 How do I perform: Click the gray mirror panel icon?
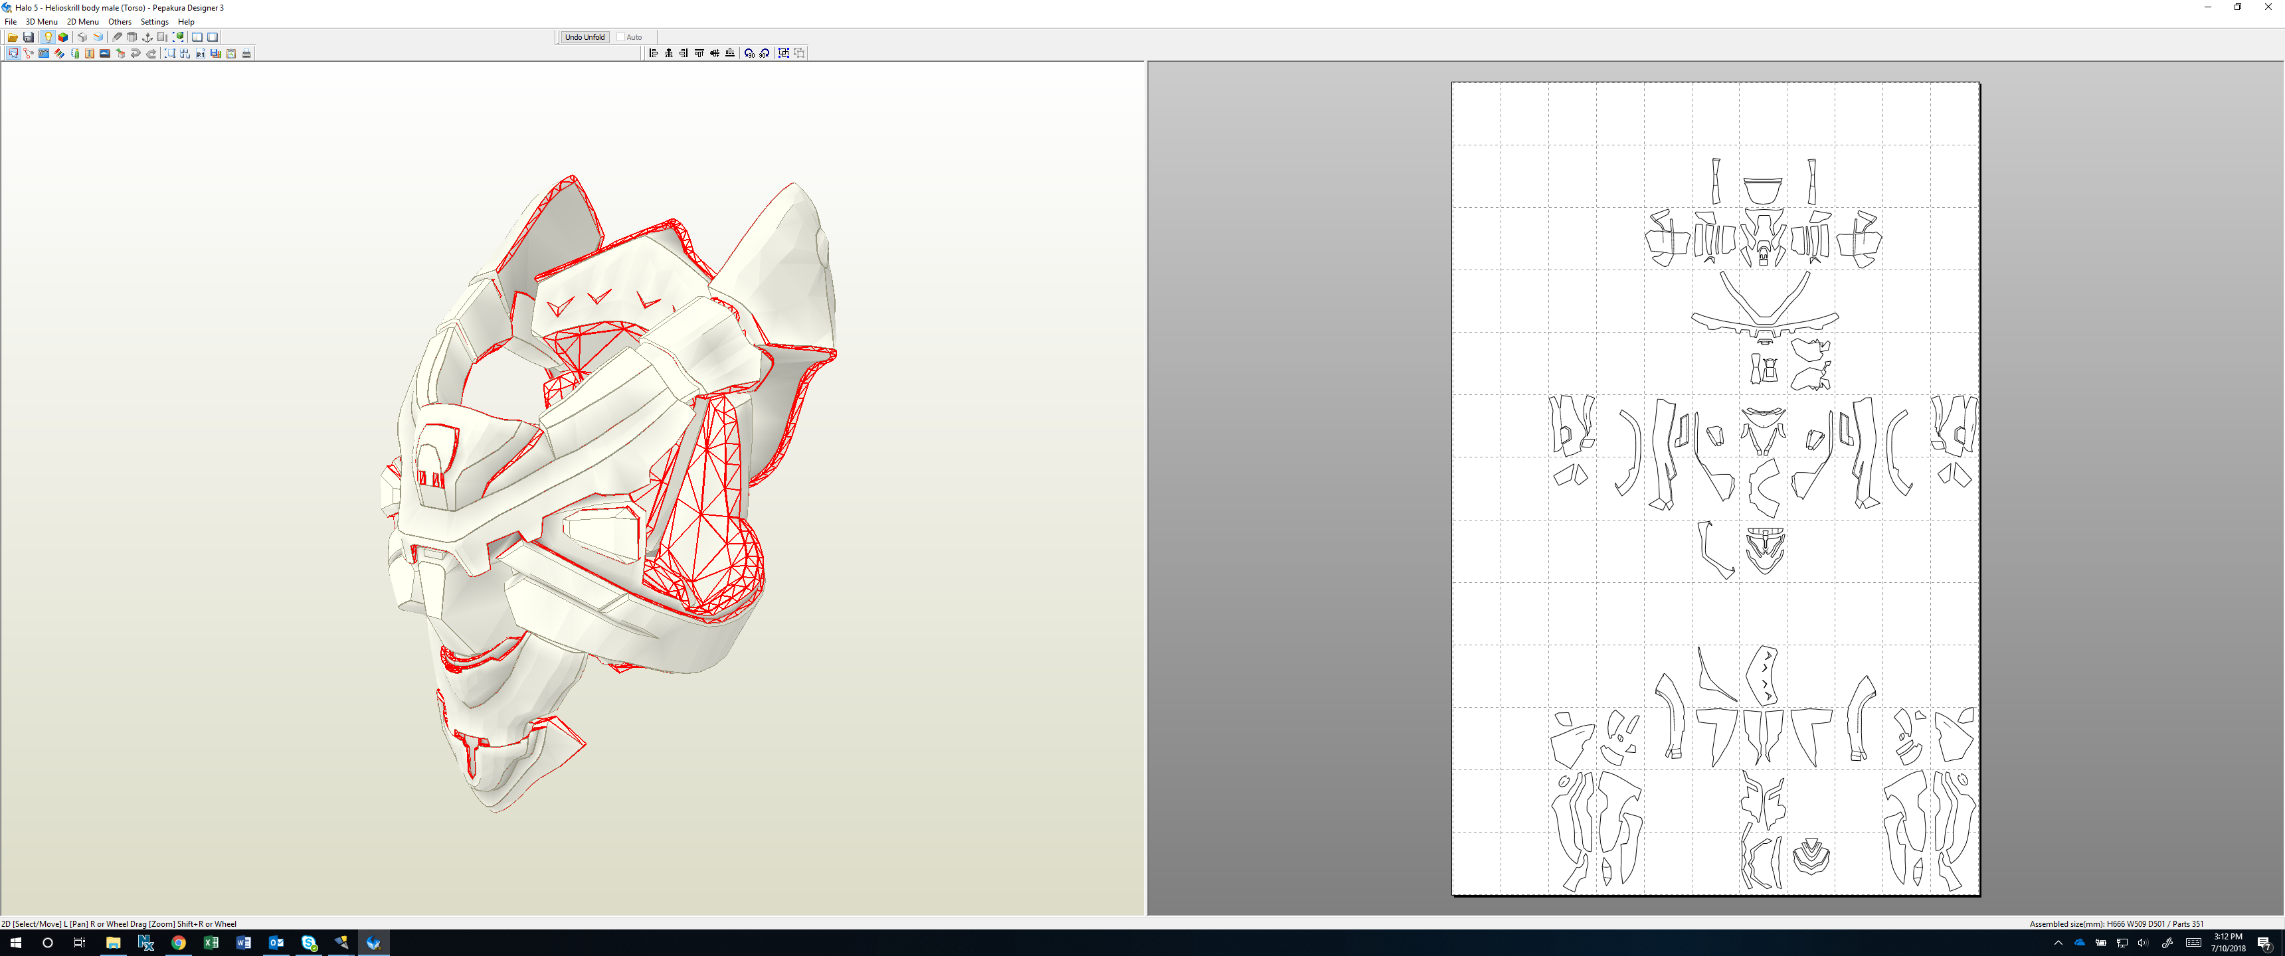162,37
